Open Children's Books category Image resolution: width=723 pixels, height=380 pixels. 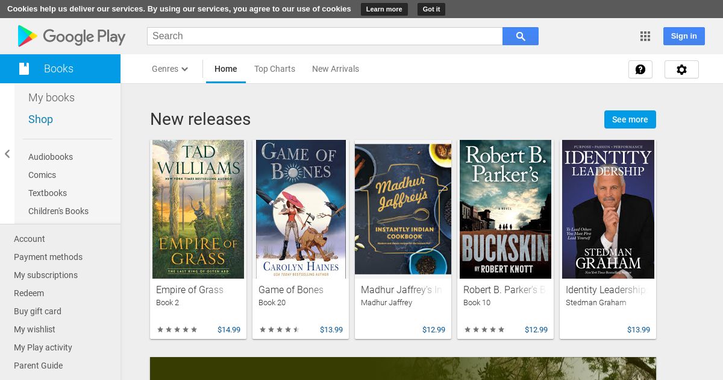pos(58,211)
